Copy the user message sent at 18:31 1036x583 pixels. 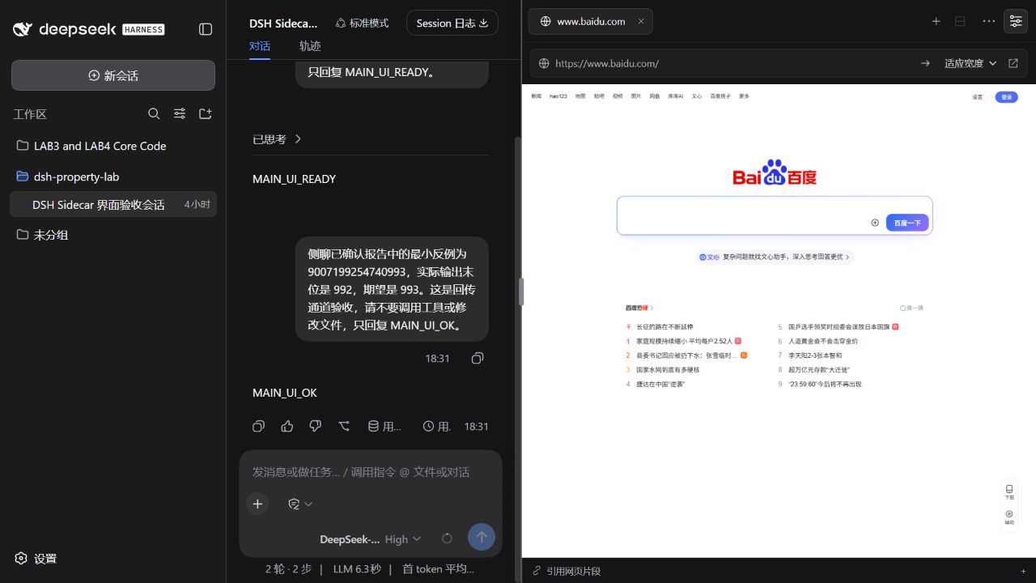478,358
